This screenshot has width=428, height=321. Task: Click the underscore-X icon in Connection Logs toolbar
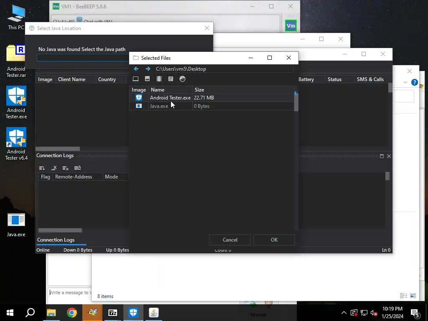(54, 168)
